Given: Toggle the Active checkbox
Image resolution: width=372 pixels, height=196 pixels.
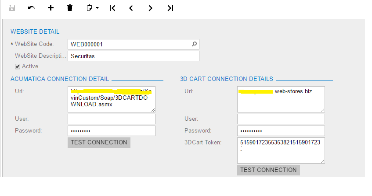Looking at the screenshot, I should [x=18, y=66].
